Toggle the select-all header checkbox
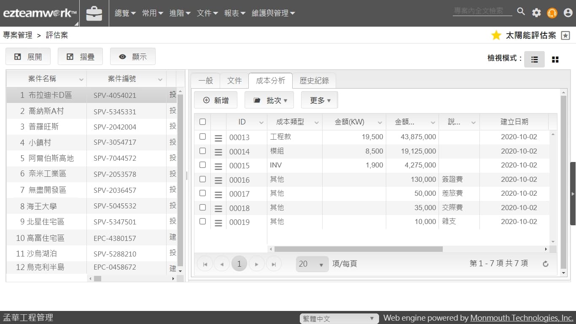The image size is (576, 324). [202, 122]
